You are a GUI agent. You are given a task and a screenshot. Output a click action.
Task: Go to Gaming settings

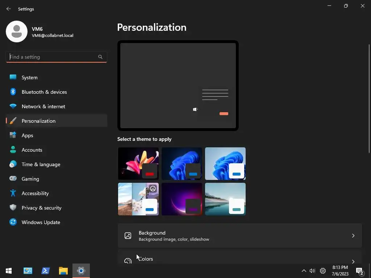click(56, 179)
